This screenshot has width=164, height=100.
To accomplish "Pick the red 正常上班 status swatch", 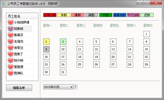I will [50, 15].
